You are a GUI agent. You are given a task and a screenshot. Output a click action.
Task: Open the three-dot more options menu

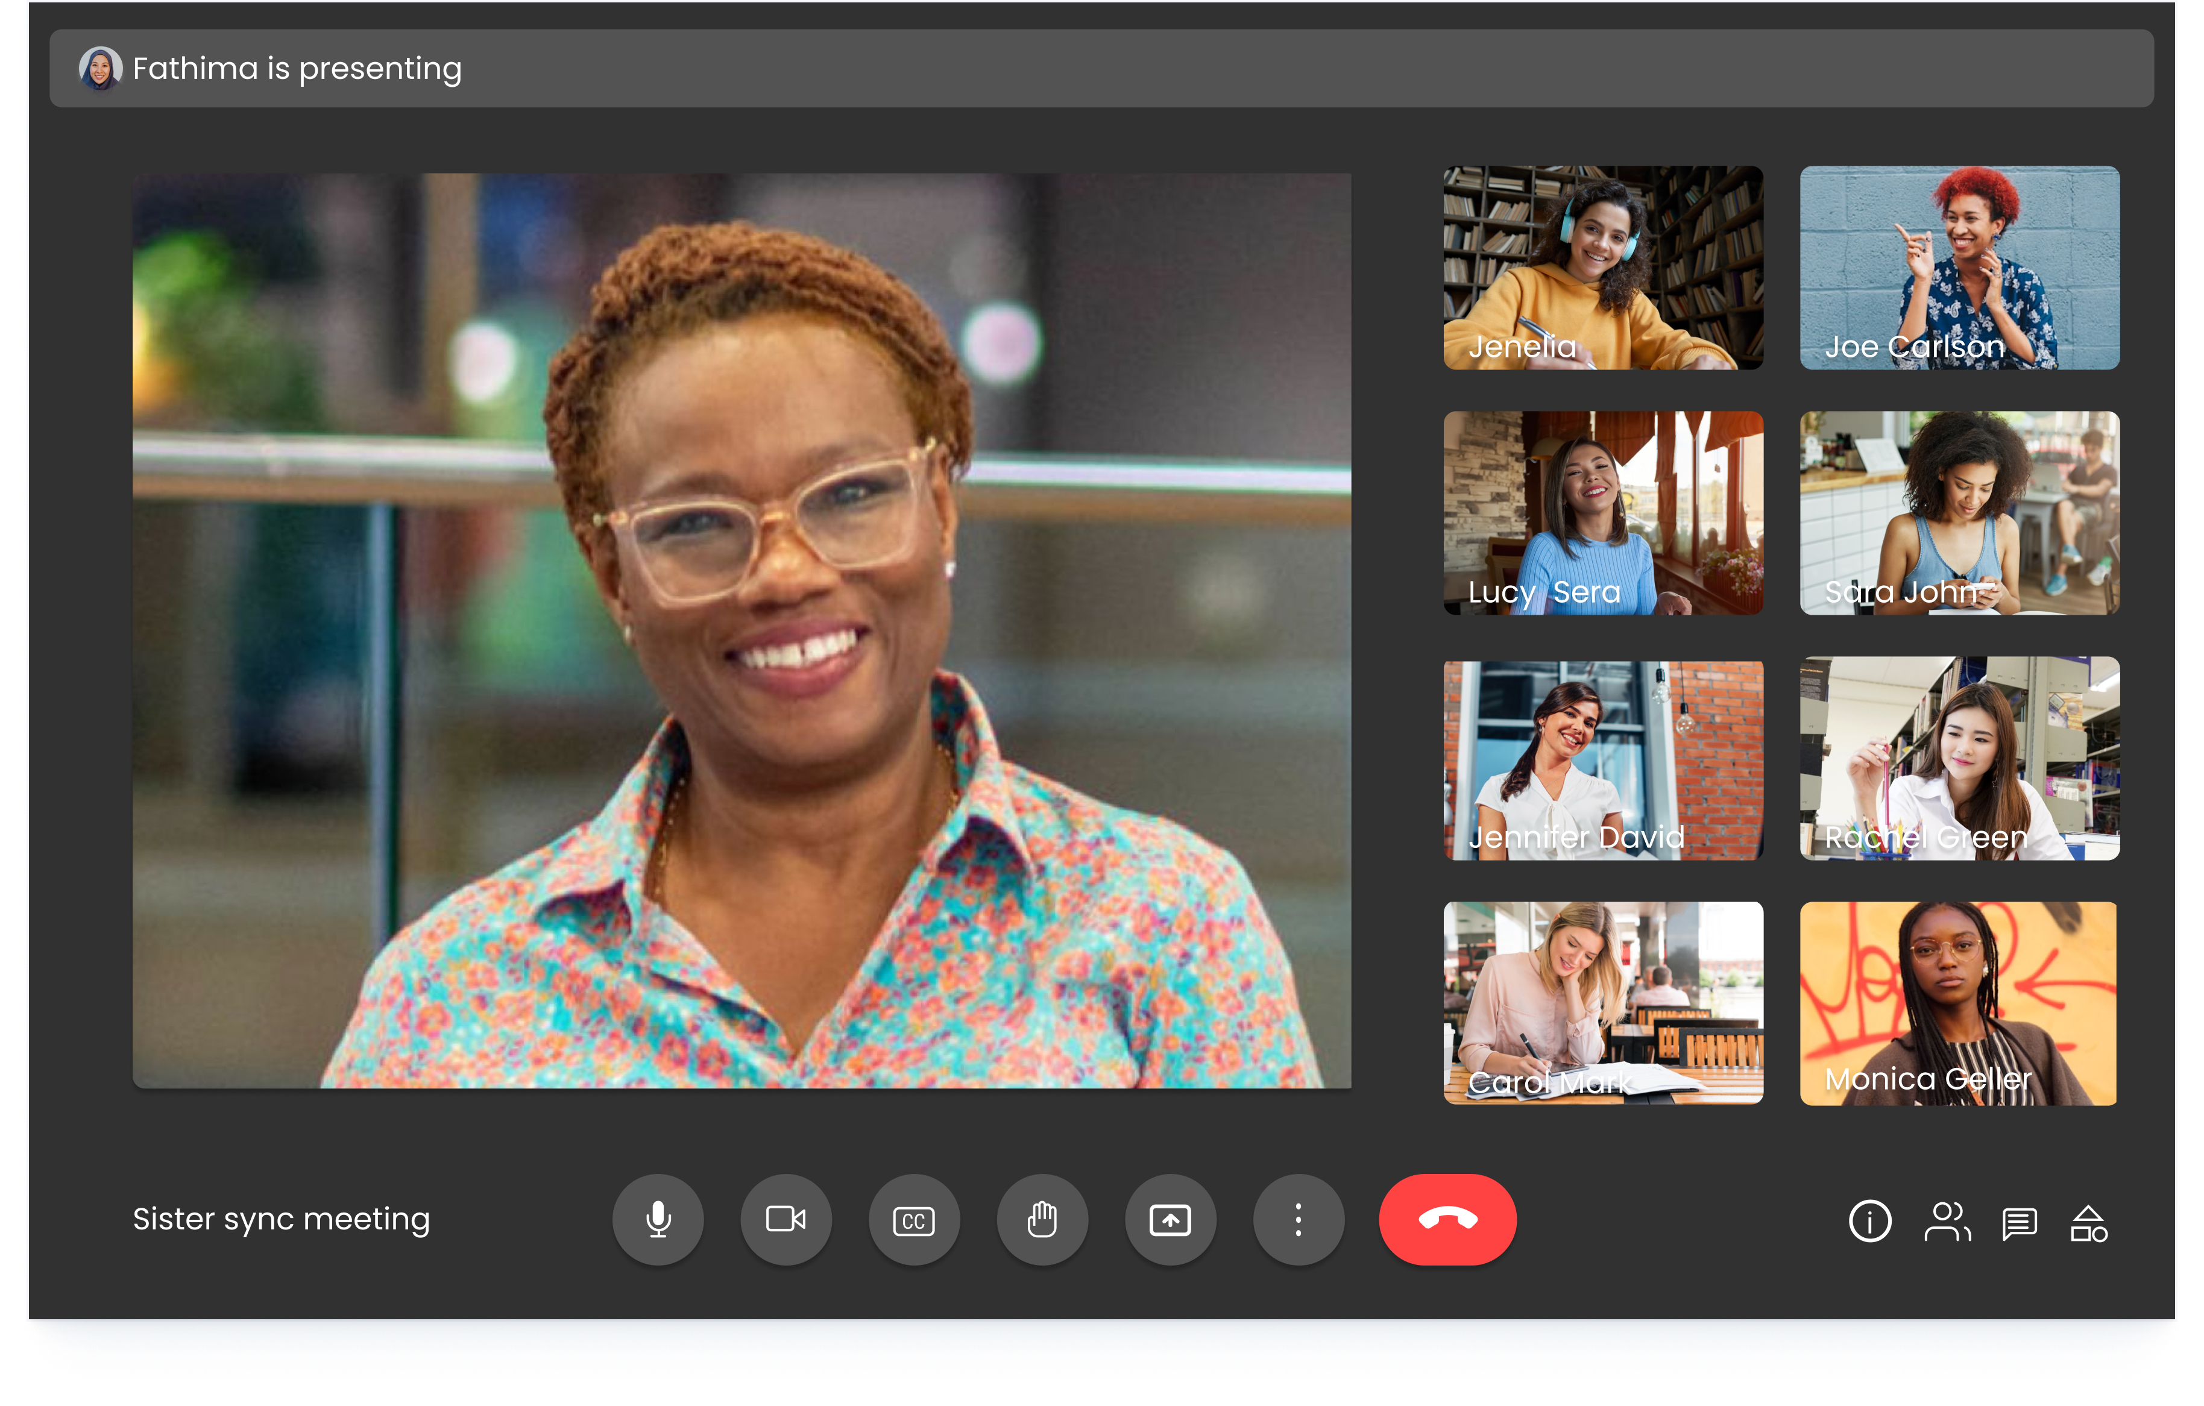point(1298,1219)
